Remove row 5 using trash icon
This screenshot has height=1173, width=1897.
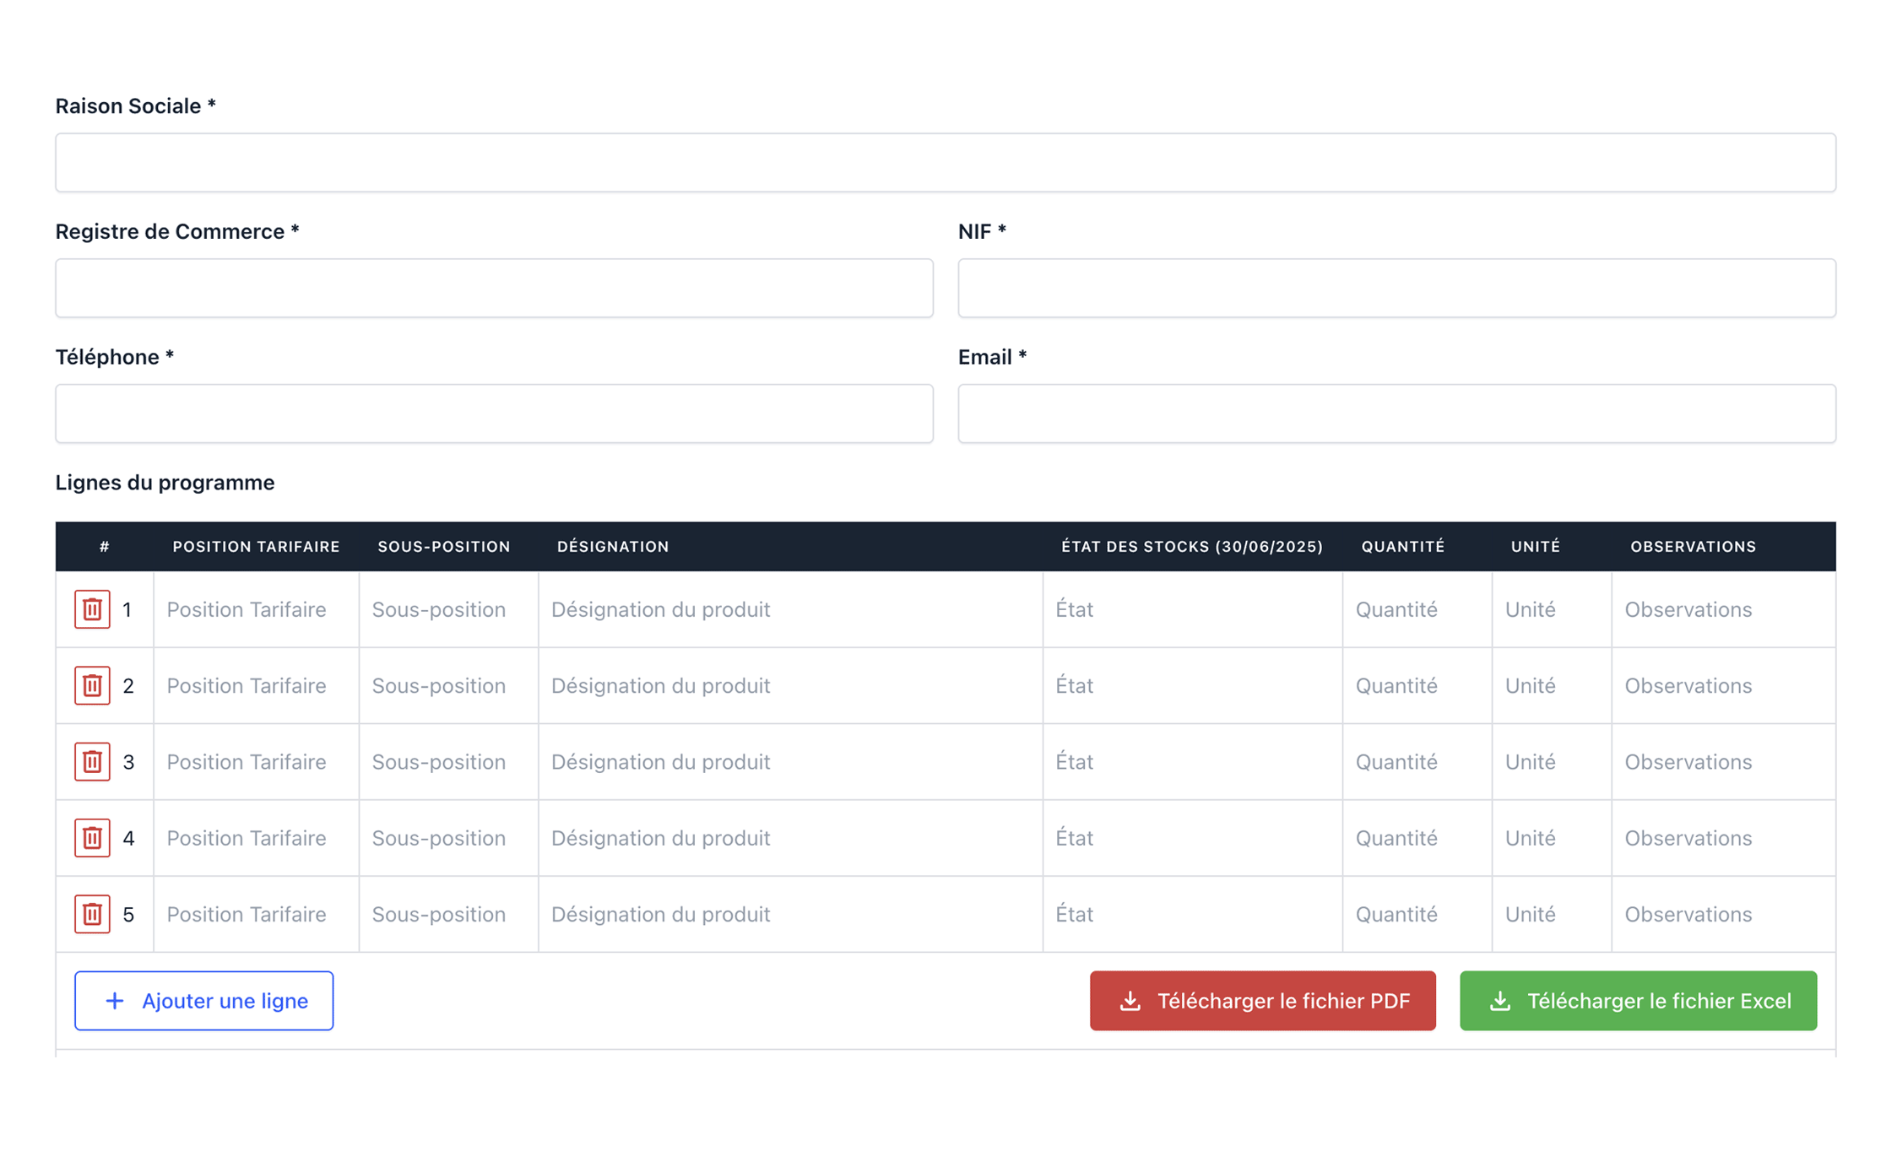click(x=92, y=914)
